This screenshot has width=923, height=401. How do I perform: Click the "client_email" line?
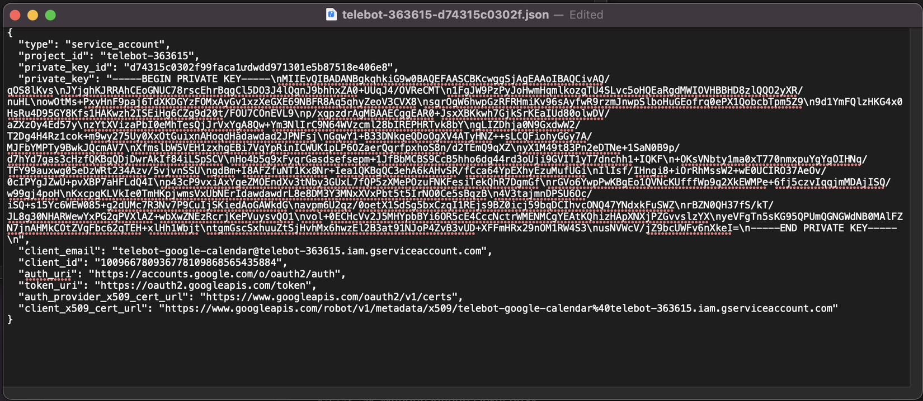pos(255,251)
